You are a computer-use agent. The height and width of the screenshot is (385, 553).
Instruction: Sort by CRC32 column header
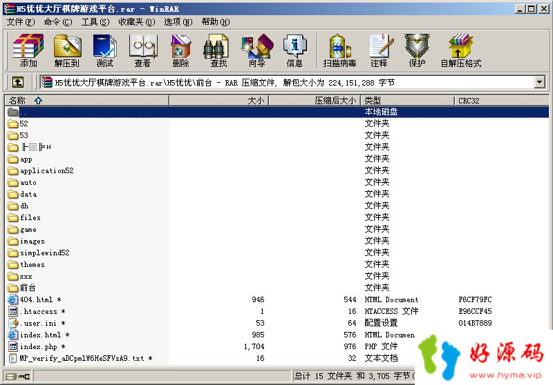[x=502, y=101]
